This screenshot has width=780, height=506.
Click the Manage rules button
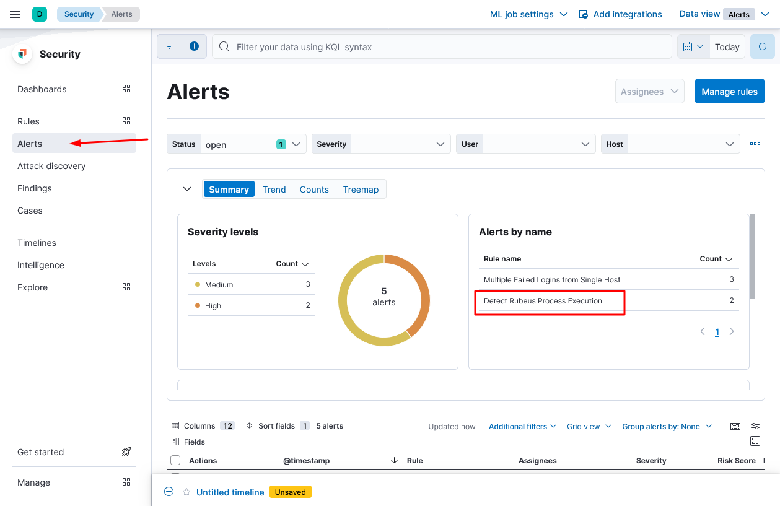pyautogui.click(x=729, y=92)
